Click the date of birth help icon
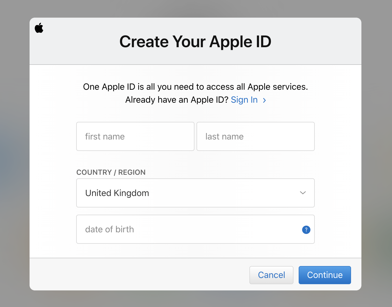392x307 pixels. coord(306,230)
